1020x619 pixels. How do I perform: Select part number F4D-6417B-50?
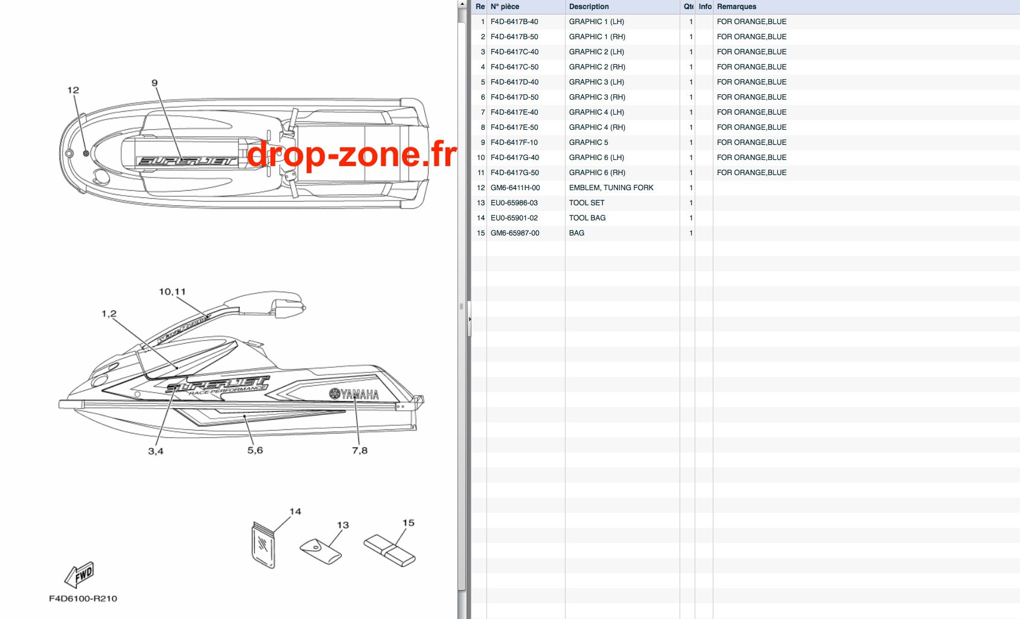tap(514, 37)
